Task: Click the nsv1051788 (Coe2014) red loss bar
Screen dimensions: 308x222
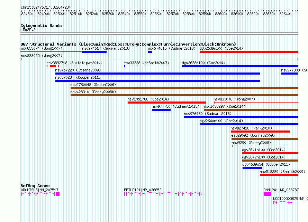Action: click(x=167, y=103)
